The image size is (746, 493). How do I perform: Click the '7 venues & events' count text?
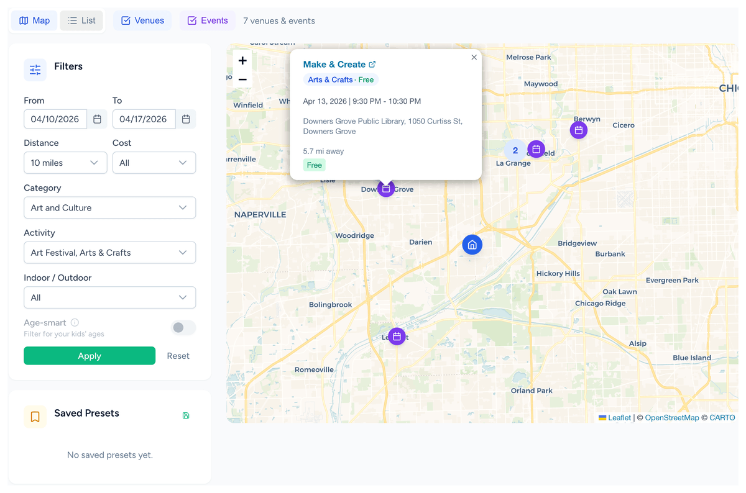coord(279,20)
